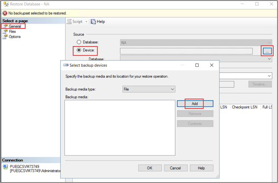Expand the Script dropdown arrow
Viewport: 278px width, 183px height.
click(87, 22)
